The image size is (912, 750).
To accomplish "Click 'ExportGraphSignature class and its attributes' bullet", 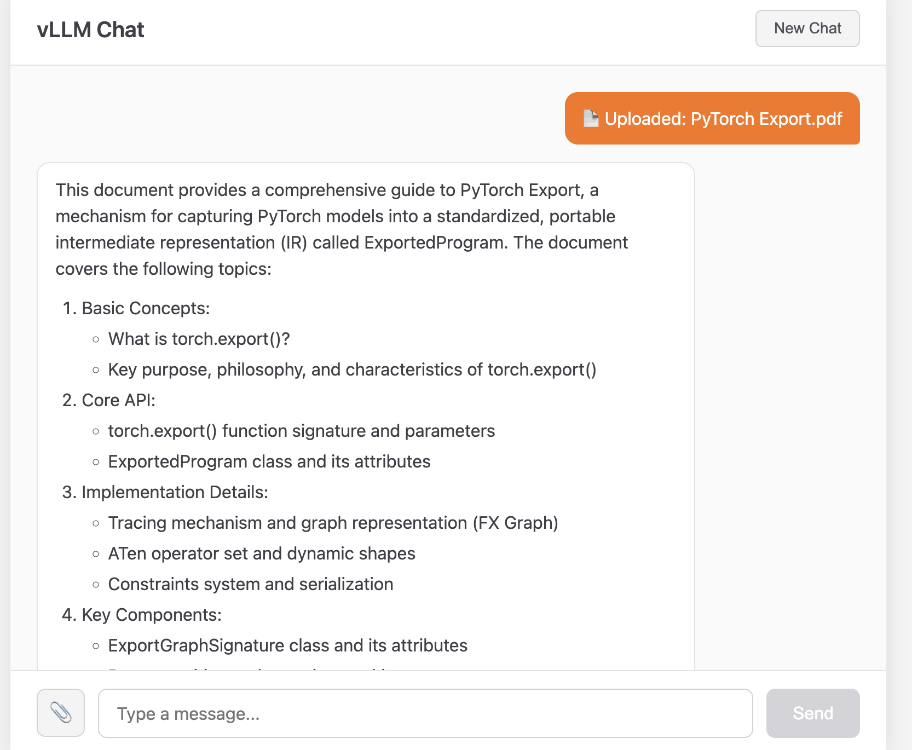I will (288, 645).
